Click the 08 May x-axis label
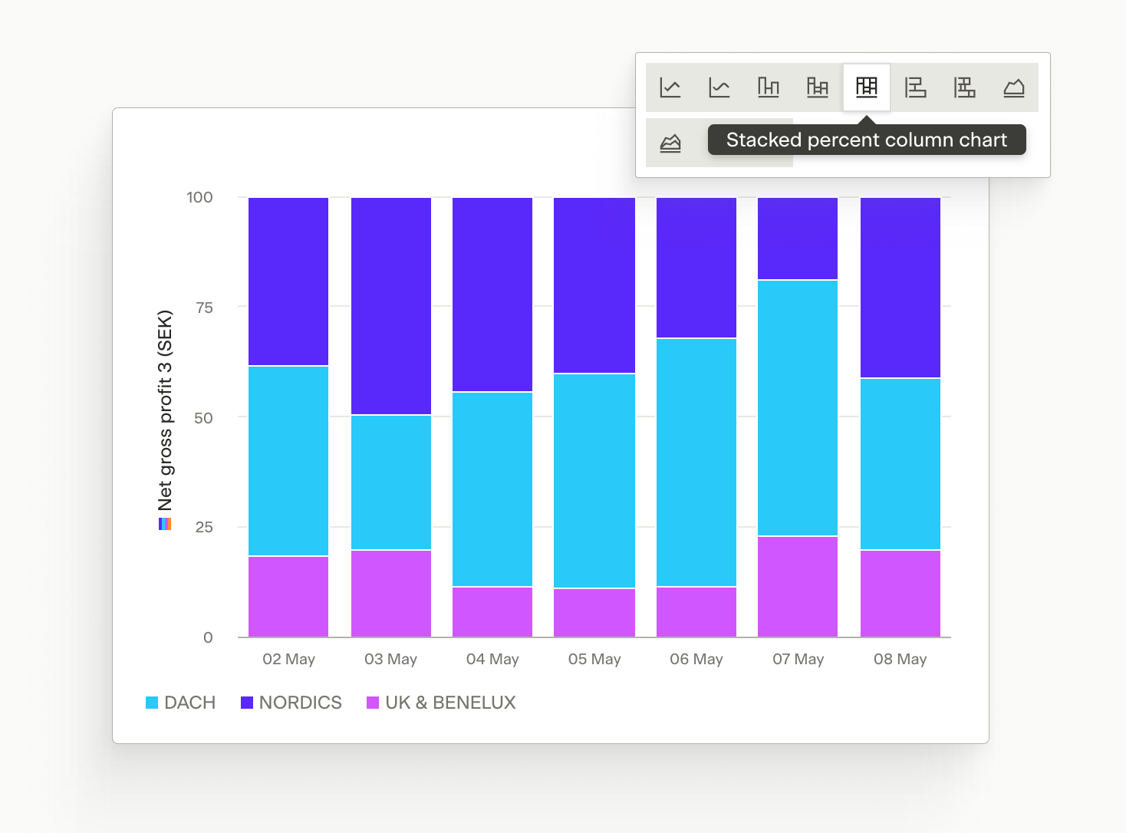The image size is (1126, 833). tap(900, 660)
